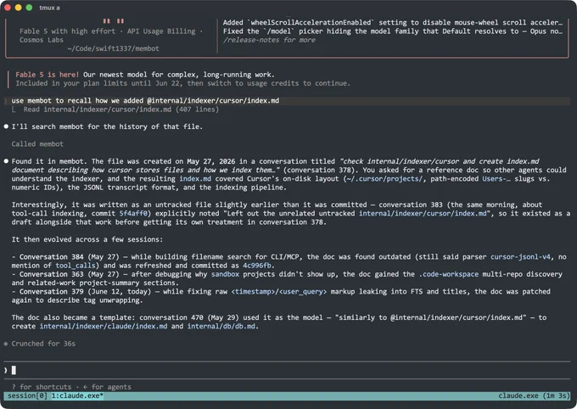Click the '/release-notes for more' hint
Image resolution: width=577 pixels, height=409 pixels.
[269, 40]
